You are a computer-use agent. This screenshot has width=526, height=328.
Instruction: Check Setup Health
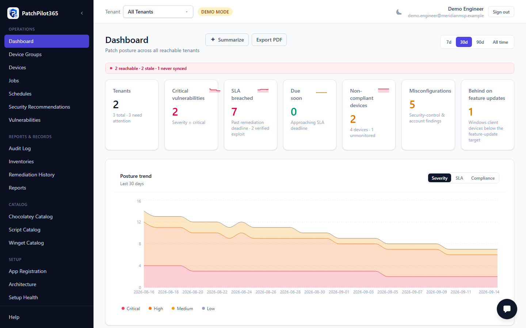click(x=47, y=297)
